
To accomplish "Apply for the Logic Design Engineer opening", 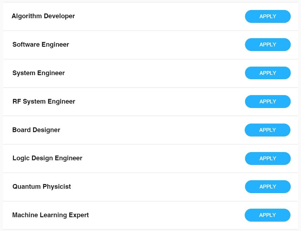I will pyautogui.click(x=268, y=159).
